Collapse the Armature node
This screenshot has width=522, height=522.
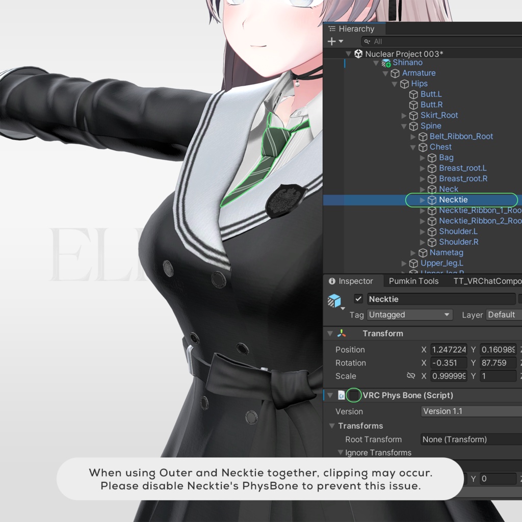coord(385,73)
